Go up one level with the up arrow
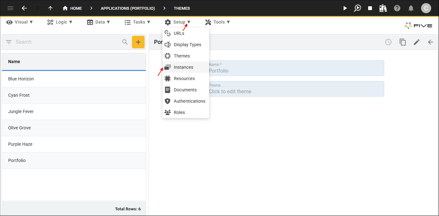The image size is (439, 216). pos(50,8)
